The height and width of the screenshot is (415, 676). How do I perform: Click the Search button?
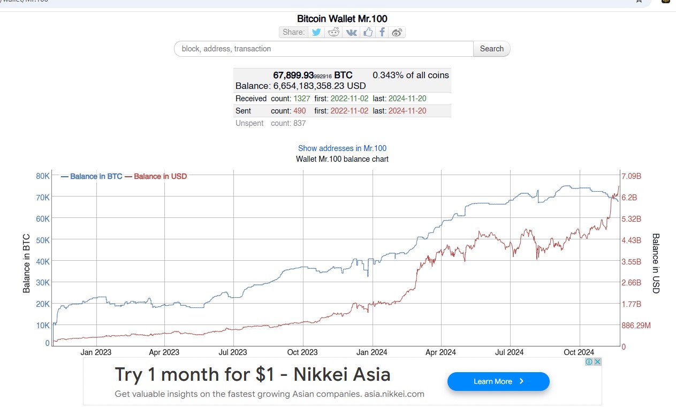coord(492,49)
